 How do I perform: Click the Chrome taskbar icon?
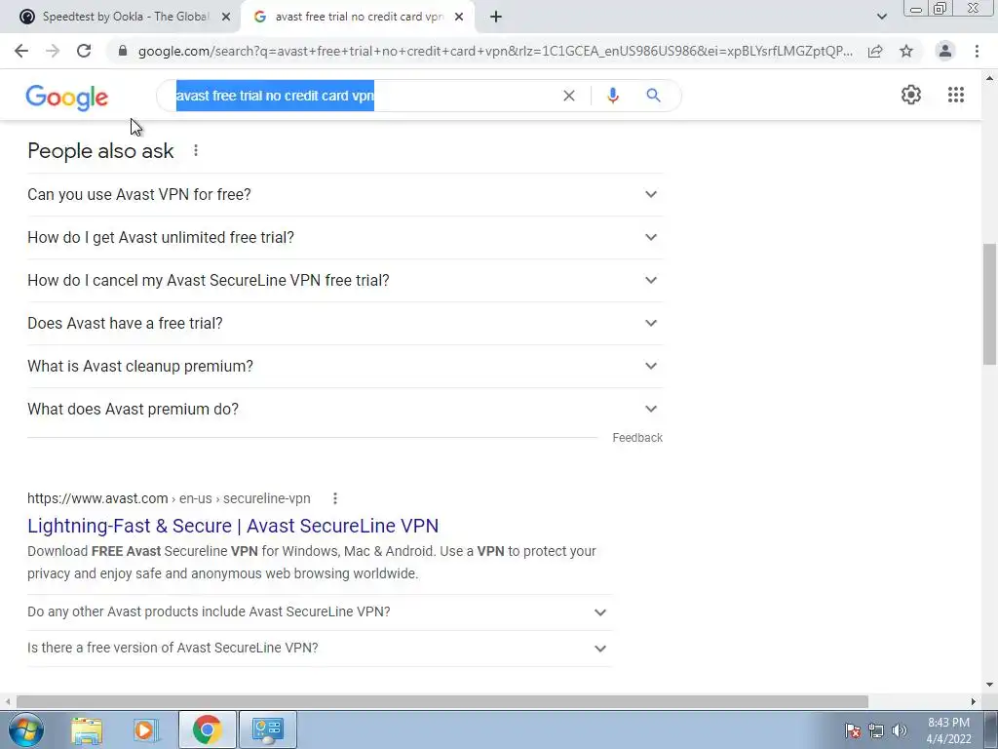[207, 729]
